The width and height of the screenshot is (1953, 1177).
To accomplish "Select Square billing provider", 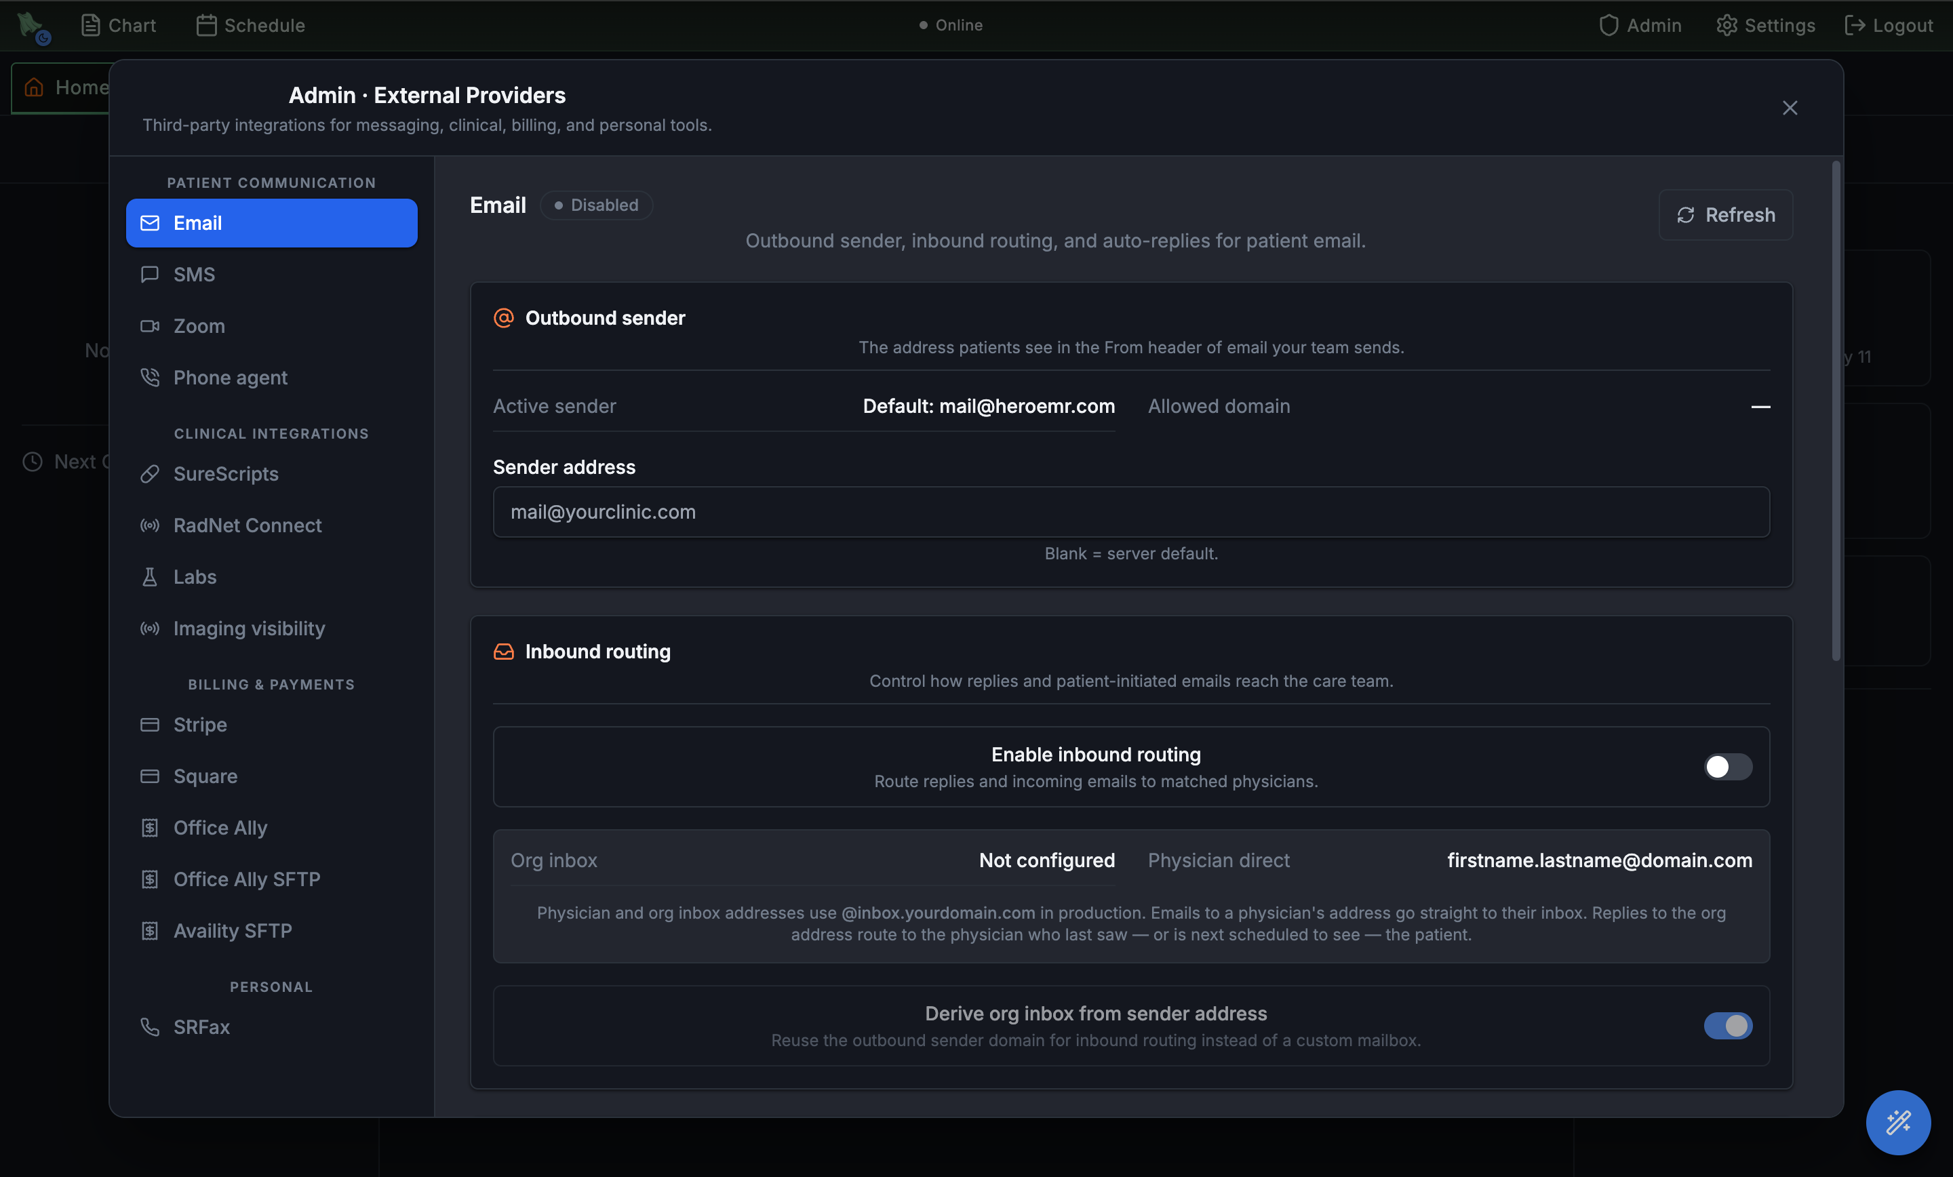I will 272,776.
